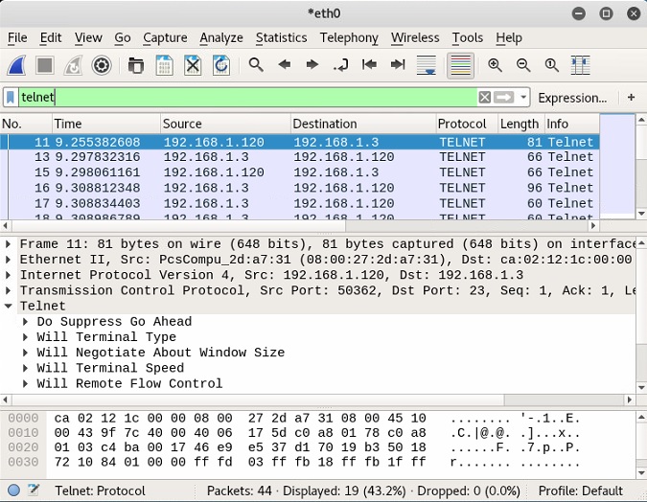This screenshot has width=647, height=502.
Task: Apply the display filter arrow
Action: pyautogui.click(x=504, y=98)
